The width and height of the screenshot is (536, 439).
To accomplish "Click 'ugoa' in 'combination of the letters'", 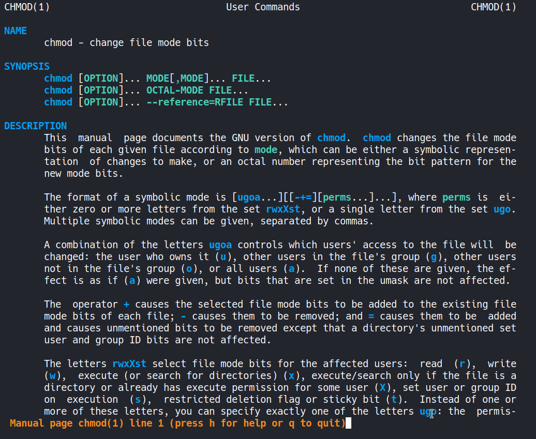I will tap(220, 245).
